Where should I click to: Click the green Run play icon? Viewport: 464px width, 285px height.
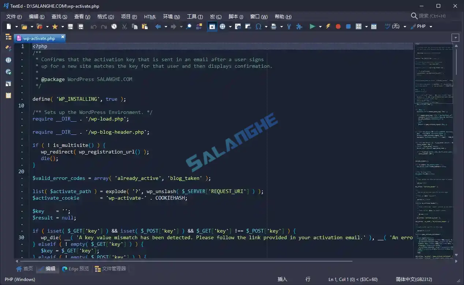312,26
